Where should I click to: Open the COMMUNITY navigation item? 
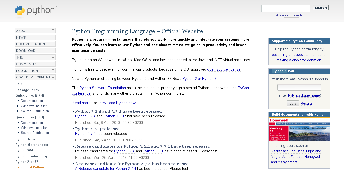(35, 64)
